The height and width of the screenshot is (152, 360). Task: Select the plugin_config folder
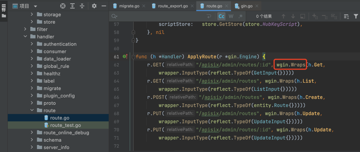pos(59,95)
